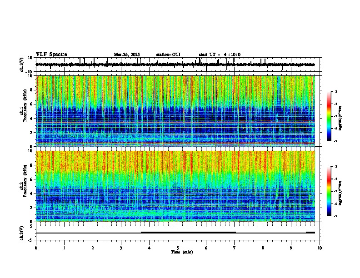Image resolution: width=360 pixels, height=278 pixels.
Task: Click the Time axis tick label 1
Action: click(x=64, y=248)
